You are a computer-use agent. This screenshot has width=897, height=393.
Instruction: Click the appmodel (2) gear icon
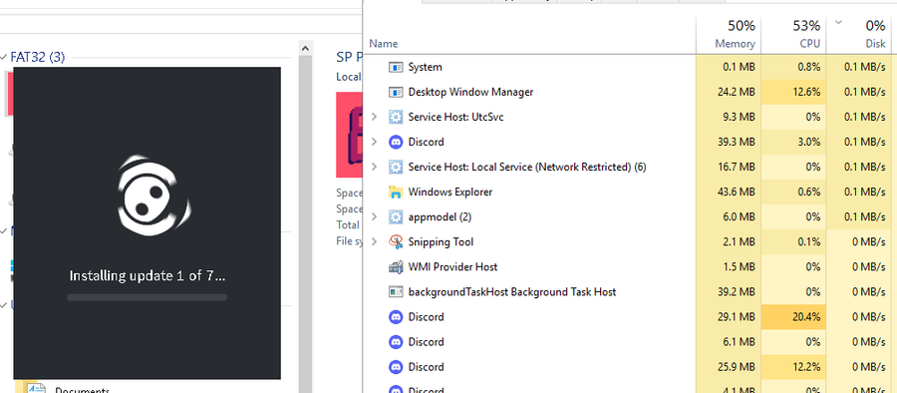396,217
